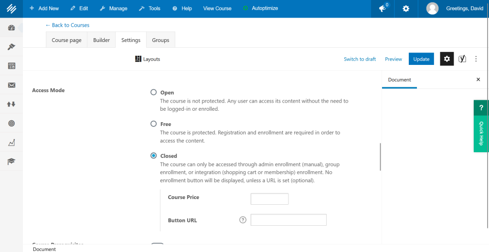Click the Layouts icon
The width and height of the screenshot is (489, 252).
138,59
